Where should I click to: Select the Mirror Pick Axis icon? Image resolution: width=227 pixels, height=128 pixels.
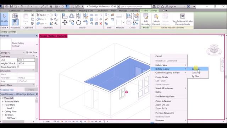coord(78,16)
